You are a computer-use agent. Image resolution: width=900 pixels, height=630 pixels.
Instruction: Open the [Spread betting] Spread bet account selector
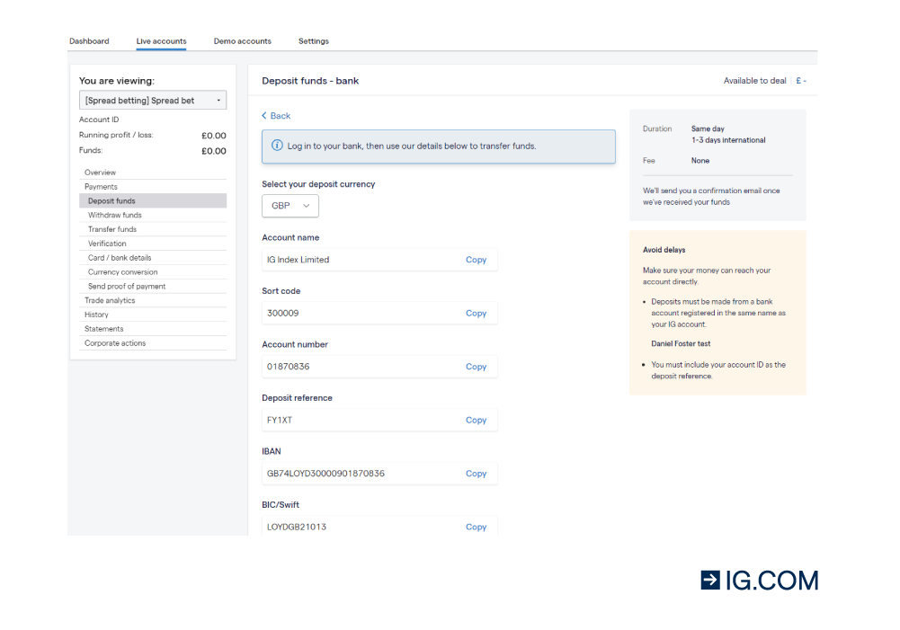pyautogui.click(x=152, y=100)
